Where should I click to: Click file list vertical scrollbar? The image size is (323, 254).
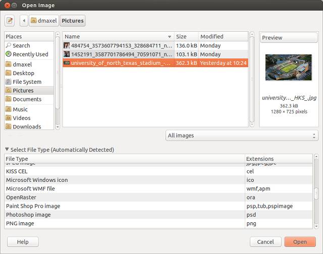(x=252, y=79)
